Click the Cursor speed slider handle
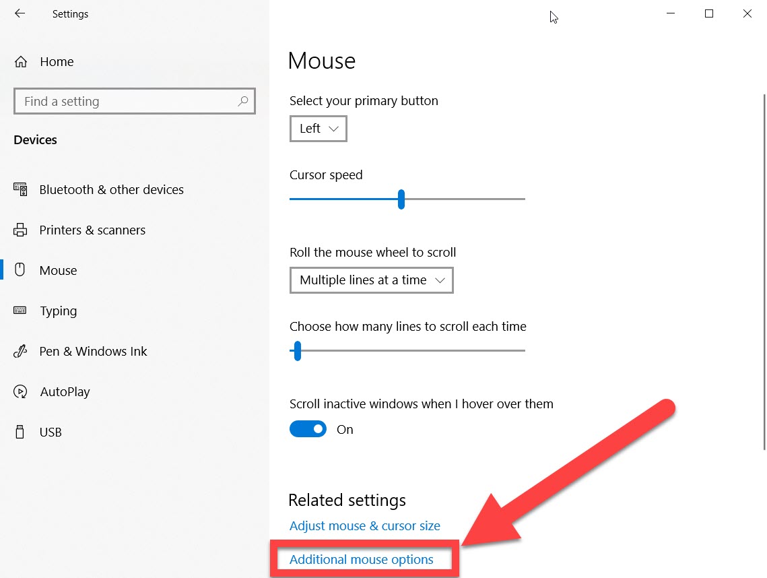This screenshot has height=578, width=767. 401,199
